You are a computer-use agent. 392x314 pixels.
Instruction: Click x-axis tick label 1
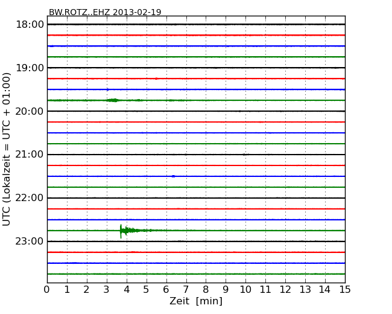coord(67,289)
